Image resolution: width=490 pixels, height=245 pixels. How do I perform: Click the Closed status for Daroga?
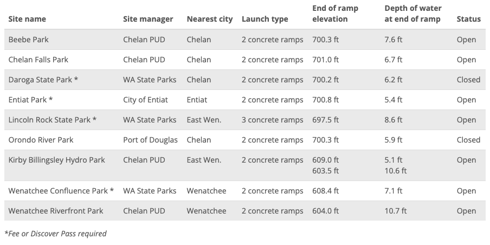coord(468,80)
